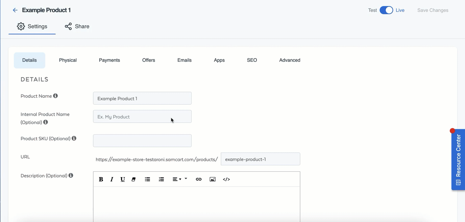The height and width of the screenshot is (222, 465).
Task: Click the Example Product 1 page title
Action: [x=46, y=10]
